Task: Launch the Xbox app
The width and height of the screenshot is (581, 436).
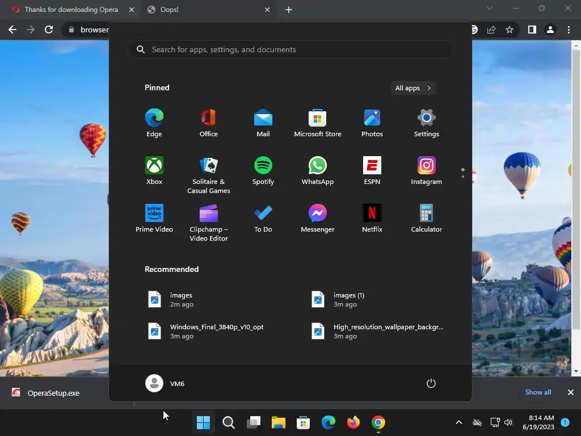Action: coord(154,170)
